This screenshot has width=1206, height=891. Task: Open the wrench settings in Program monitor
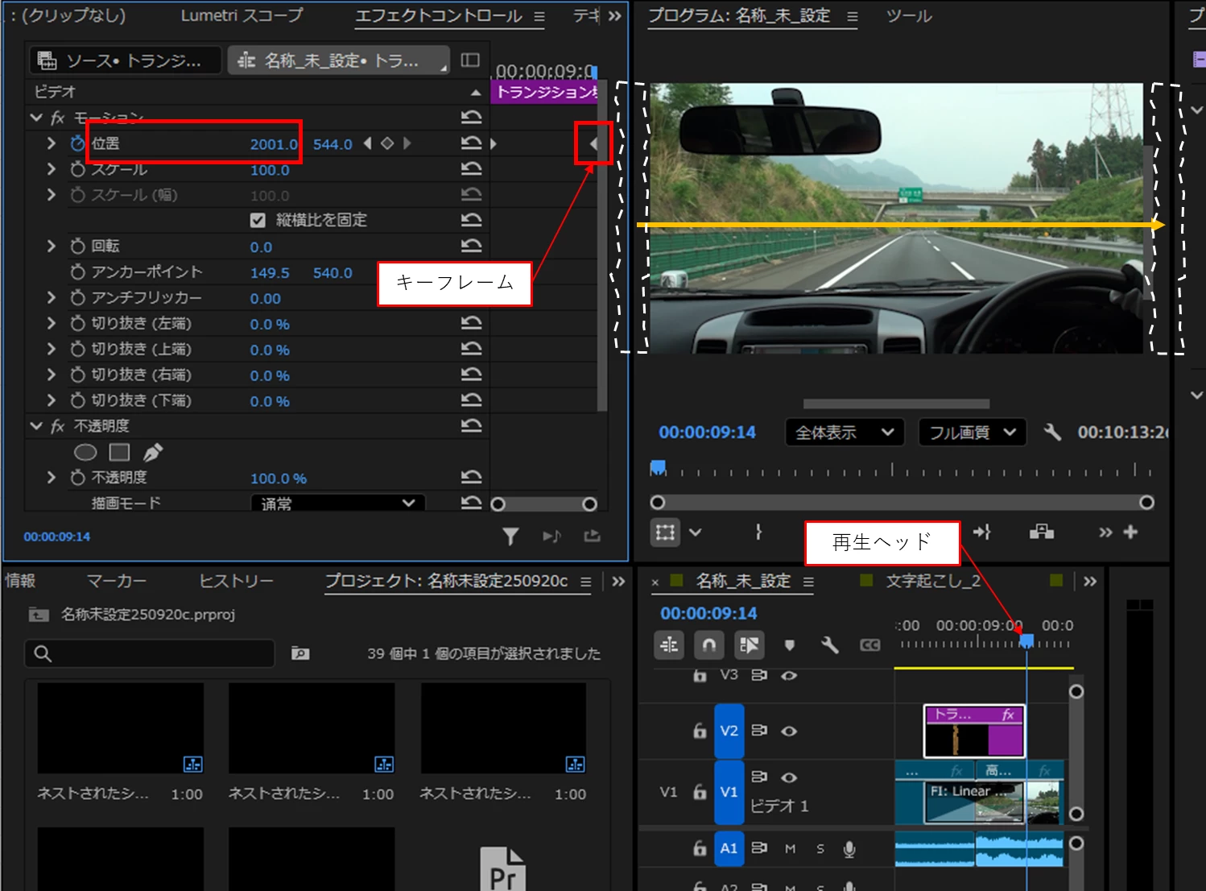(x=1052, y=432)
